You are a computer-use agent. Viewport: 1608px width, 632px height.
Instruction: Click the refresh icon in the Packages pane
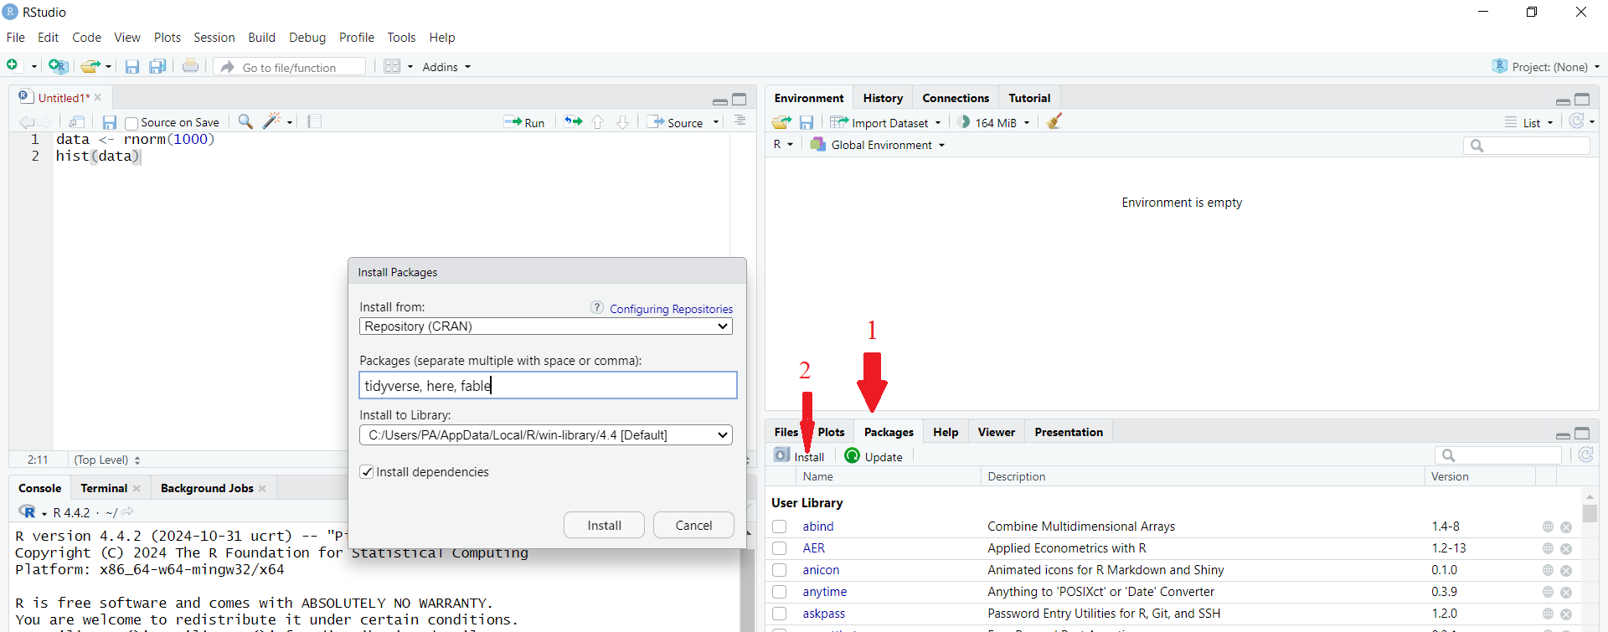coord(1585,455)
